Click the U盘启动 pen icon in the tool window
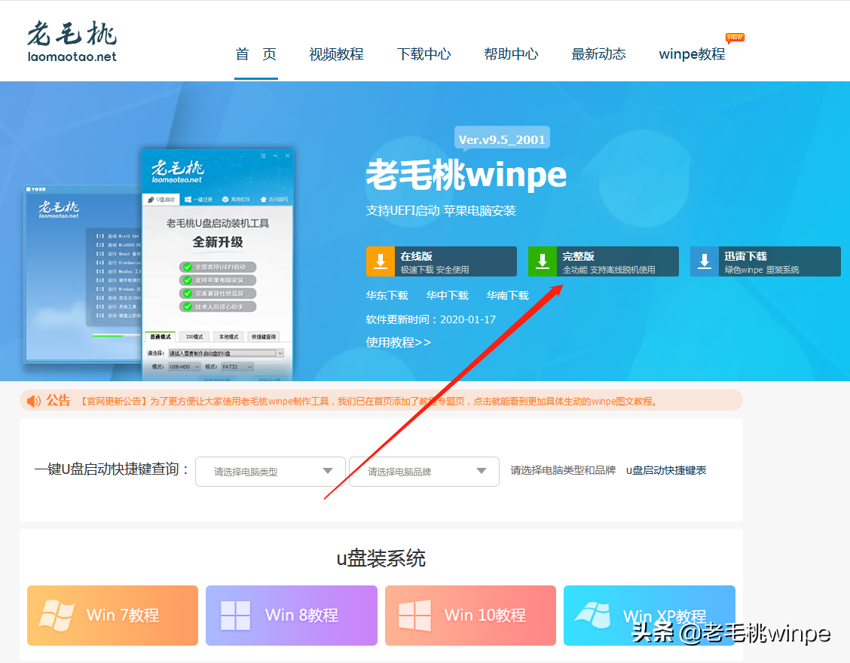This screenshot has height=663, width=850. 151,199
